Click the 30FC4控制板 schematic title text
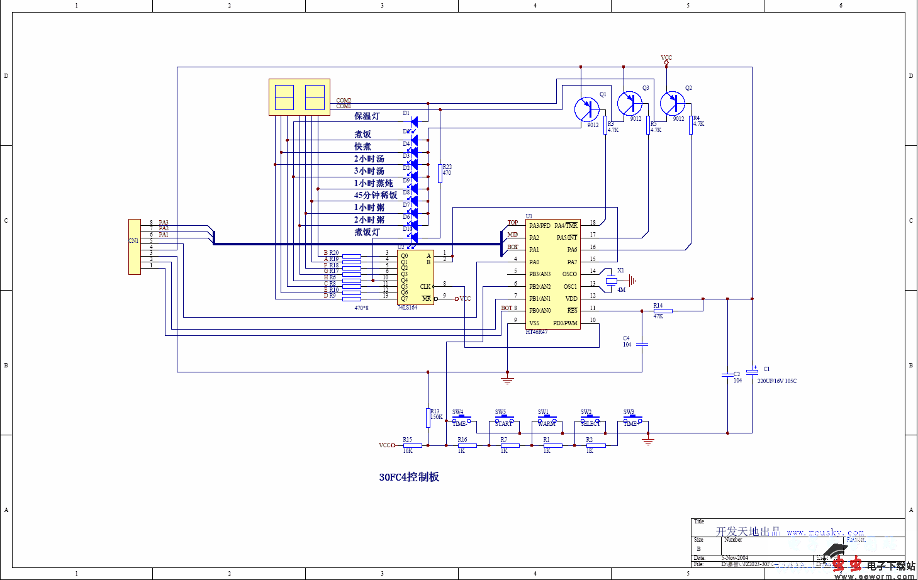The image size is (918, 580). pos(409,477)
